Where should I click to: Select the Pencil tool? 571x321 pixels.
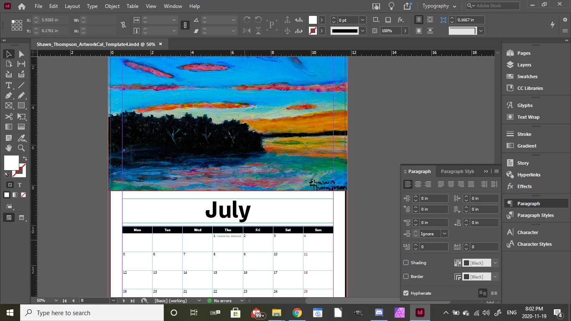coord(21,96)
